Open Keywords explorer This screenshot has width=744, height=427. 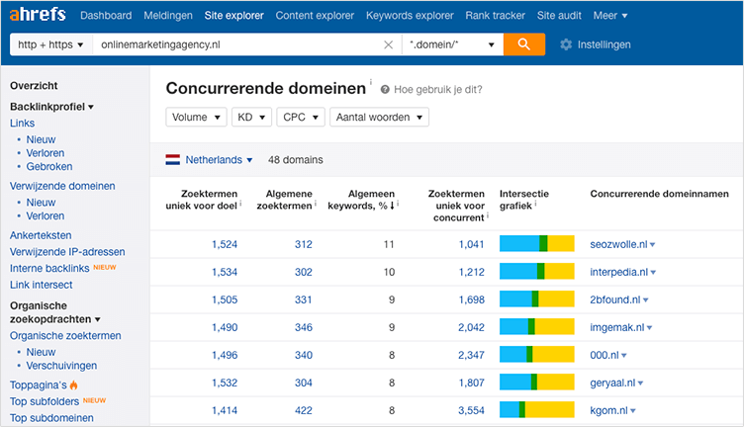pyautogui.click(x=410, y=16)
